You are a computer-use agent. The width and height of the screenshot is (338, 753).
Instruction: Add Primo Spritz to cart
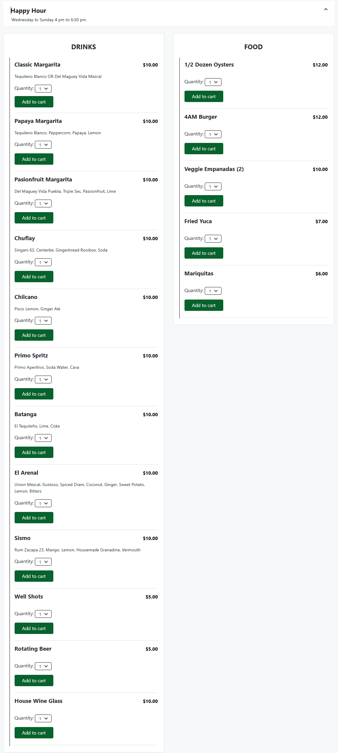click(34, 394)
